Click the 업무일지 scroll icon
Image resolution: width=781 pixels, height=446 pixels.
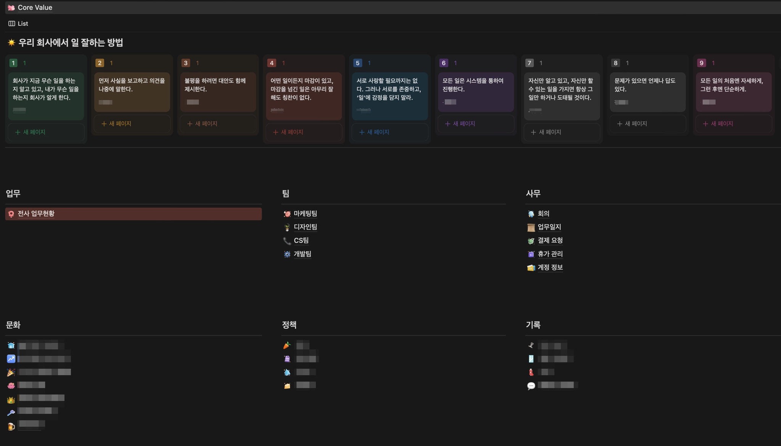(531, 228)
